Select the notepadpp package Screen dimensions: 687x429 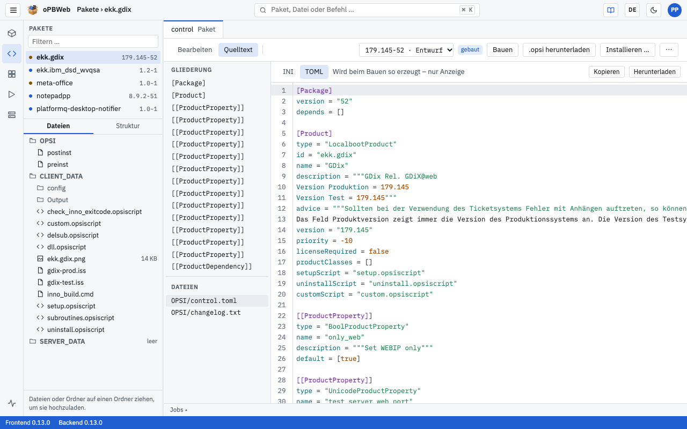(93, 96)
